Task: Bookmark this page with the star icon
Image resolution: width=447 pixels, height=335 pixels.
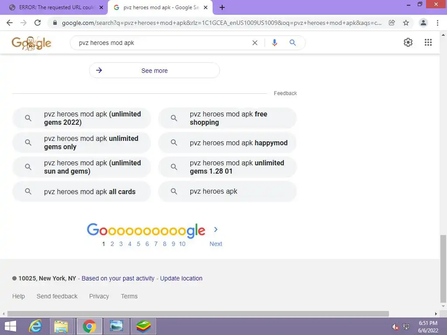Action: click(406, 23)
